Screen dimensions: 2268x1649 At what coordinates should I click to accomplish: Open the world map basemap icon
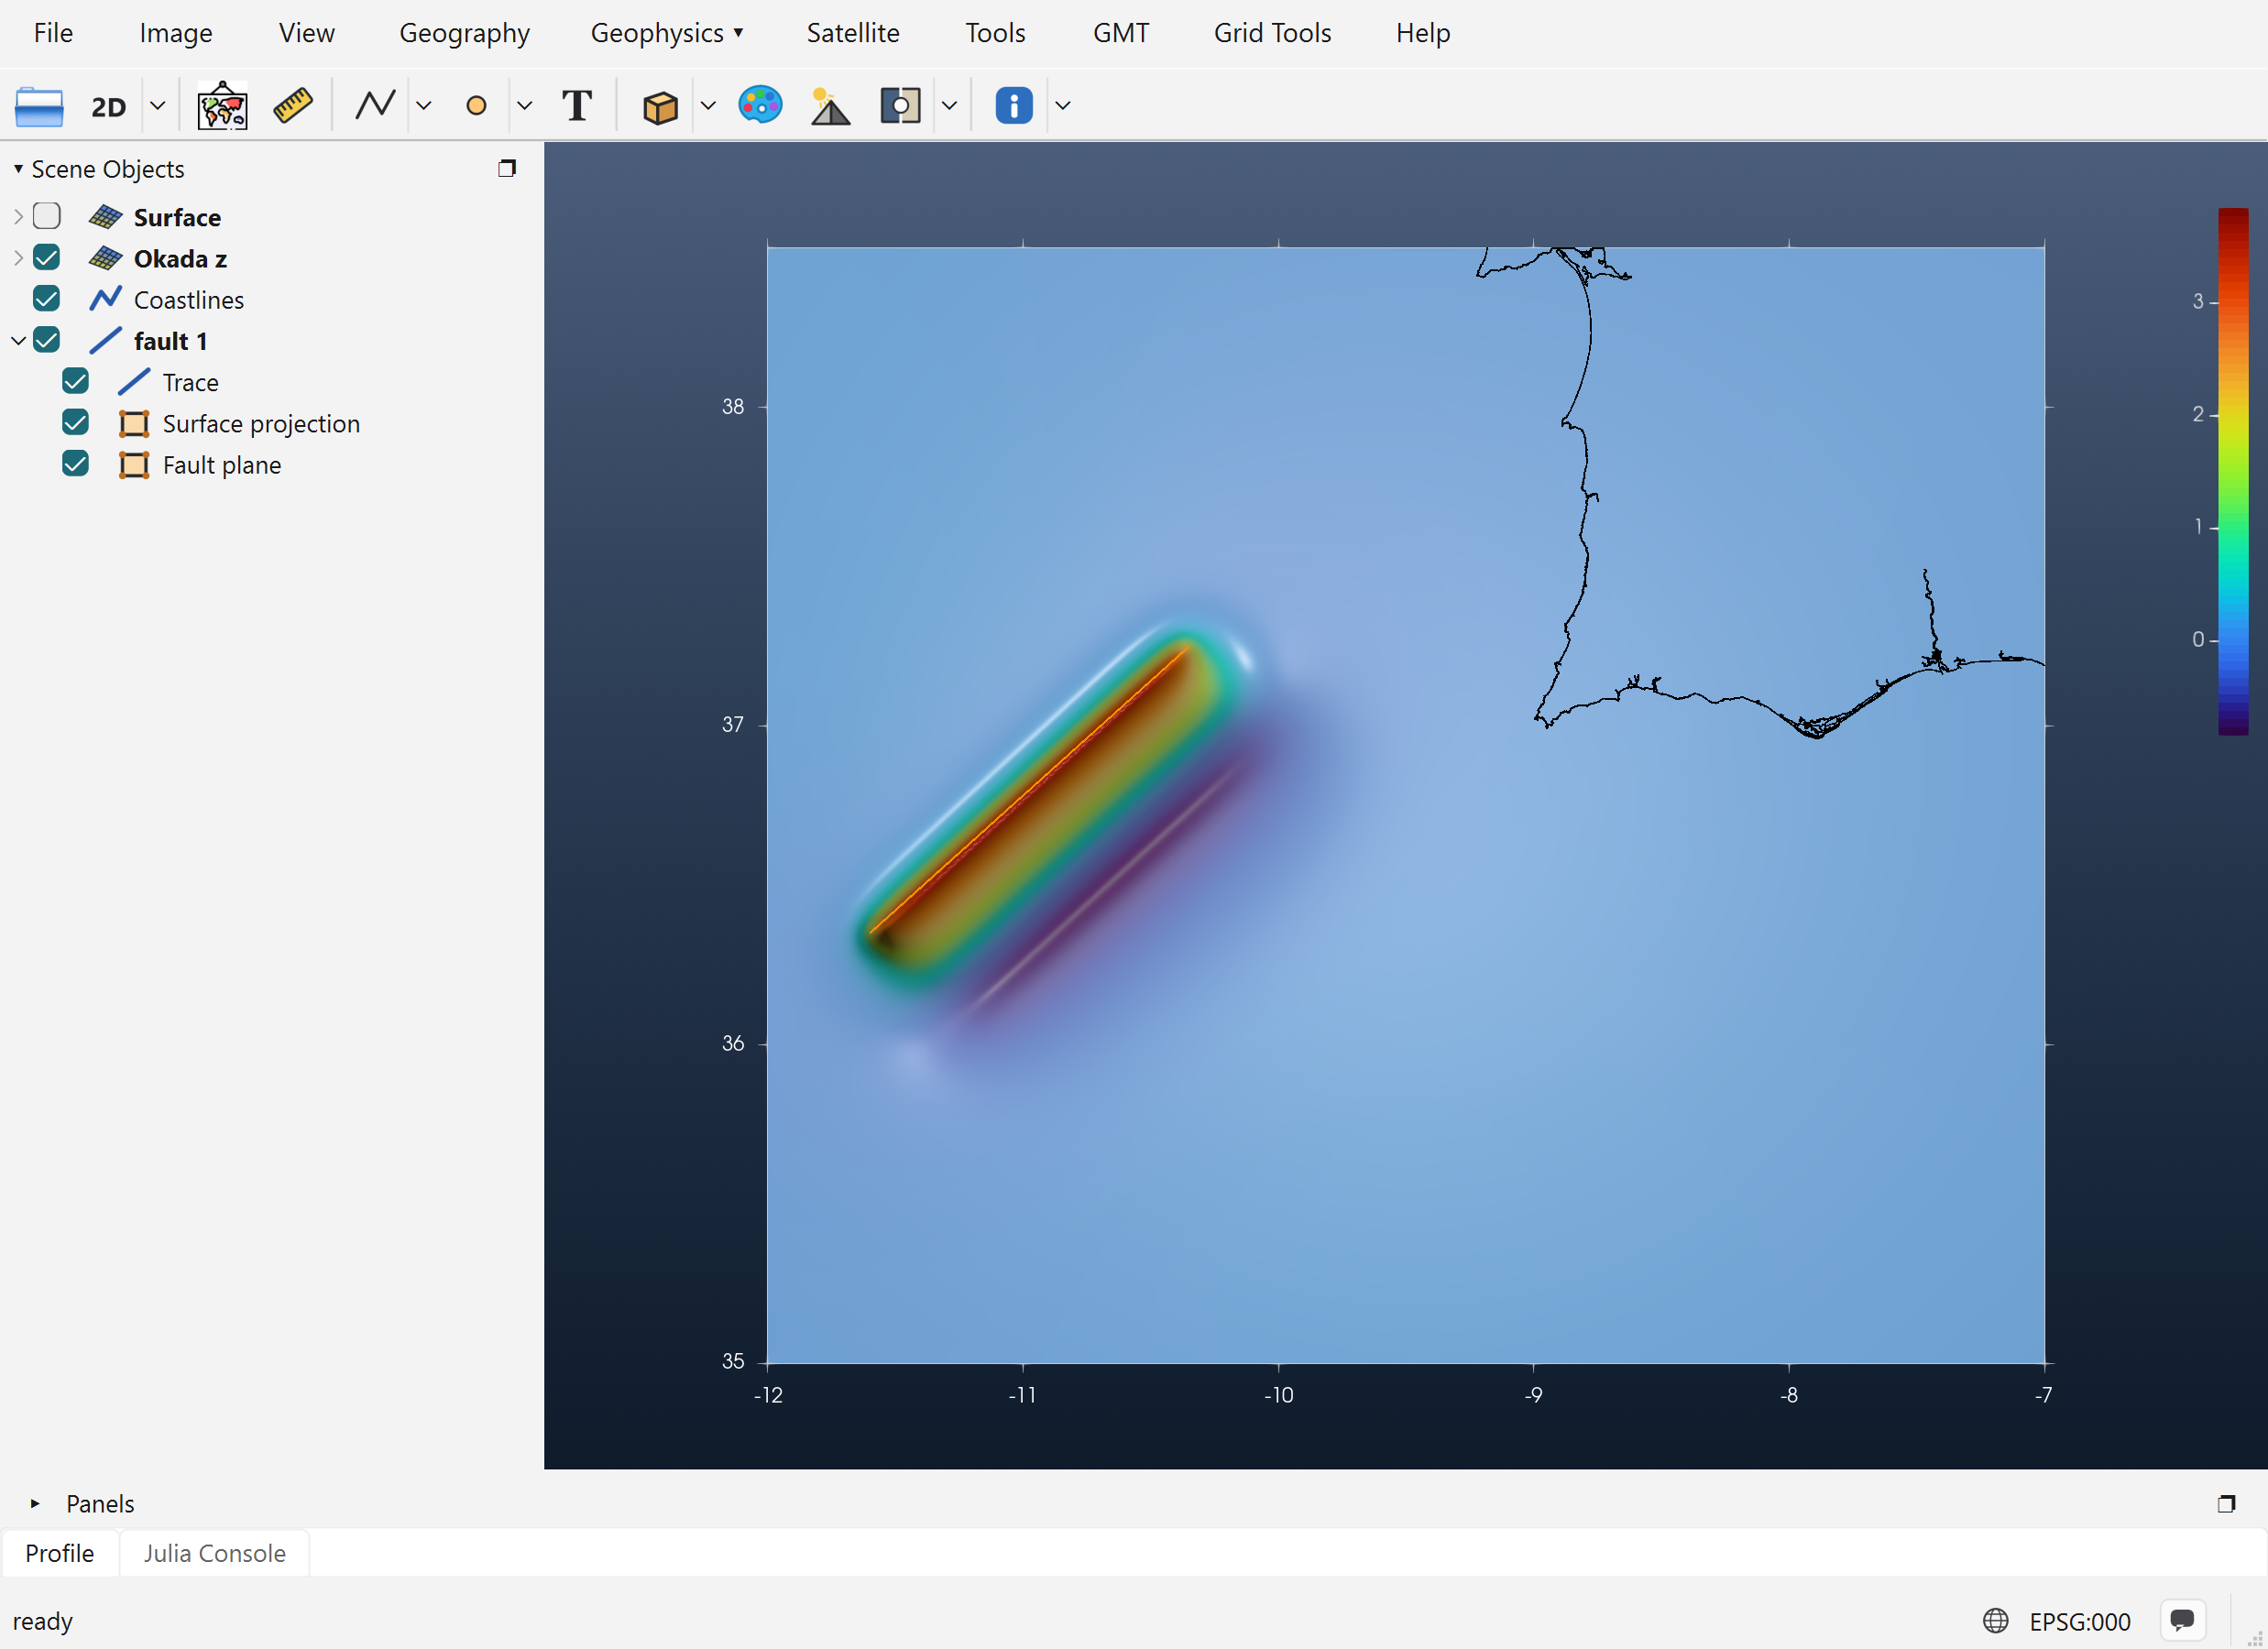[222, 106]
